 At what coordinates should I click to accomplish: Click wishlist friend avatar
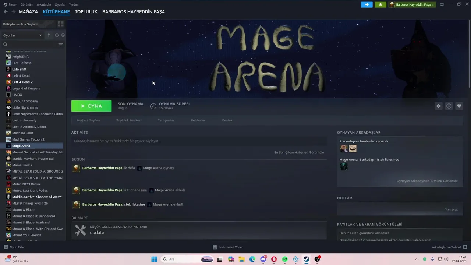(x=344, y=167)
